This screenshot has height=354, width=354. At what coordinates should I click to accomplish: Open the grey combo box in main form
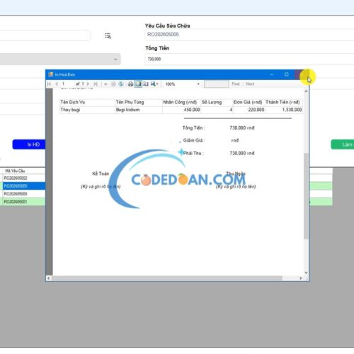(60, 59)
